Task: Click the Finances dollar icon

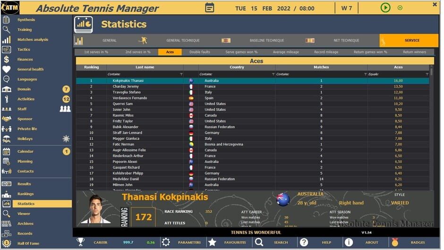Action: pos(6,60)
